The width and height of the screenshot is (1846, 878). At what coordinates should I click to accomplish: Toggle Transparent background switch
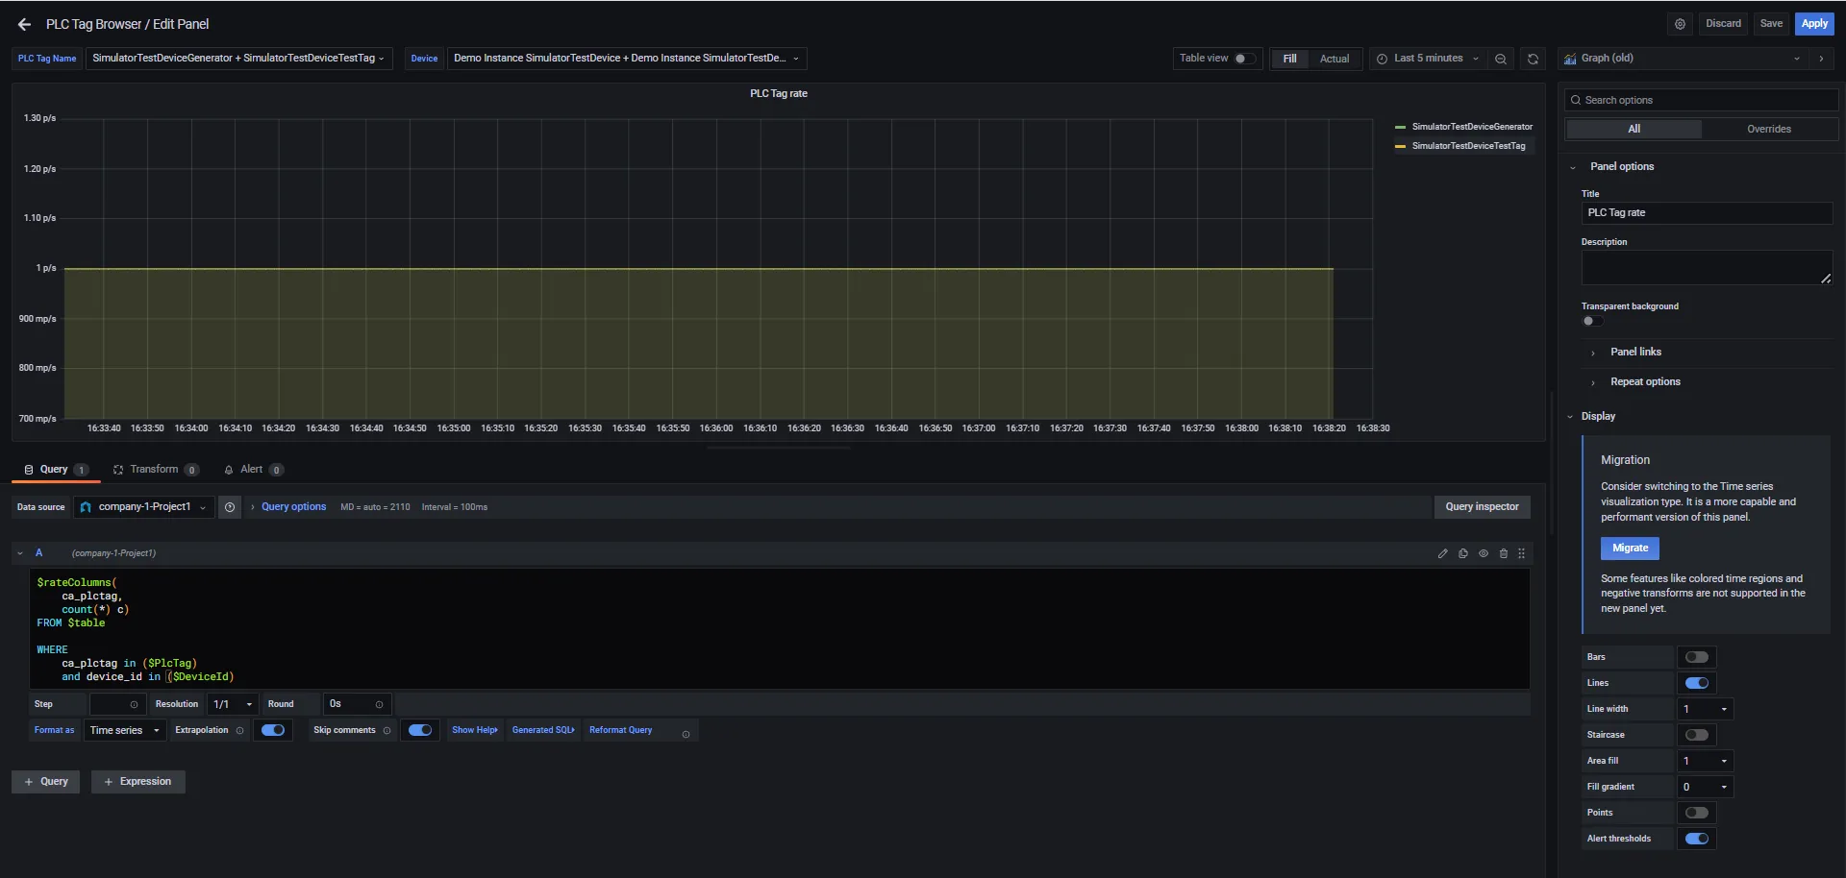point(1592,321)
